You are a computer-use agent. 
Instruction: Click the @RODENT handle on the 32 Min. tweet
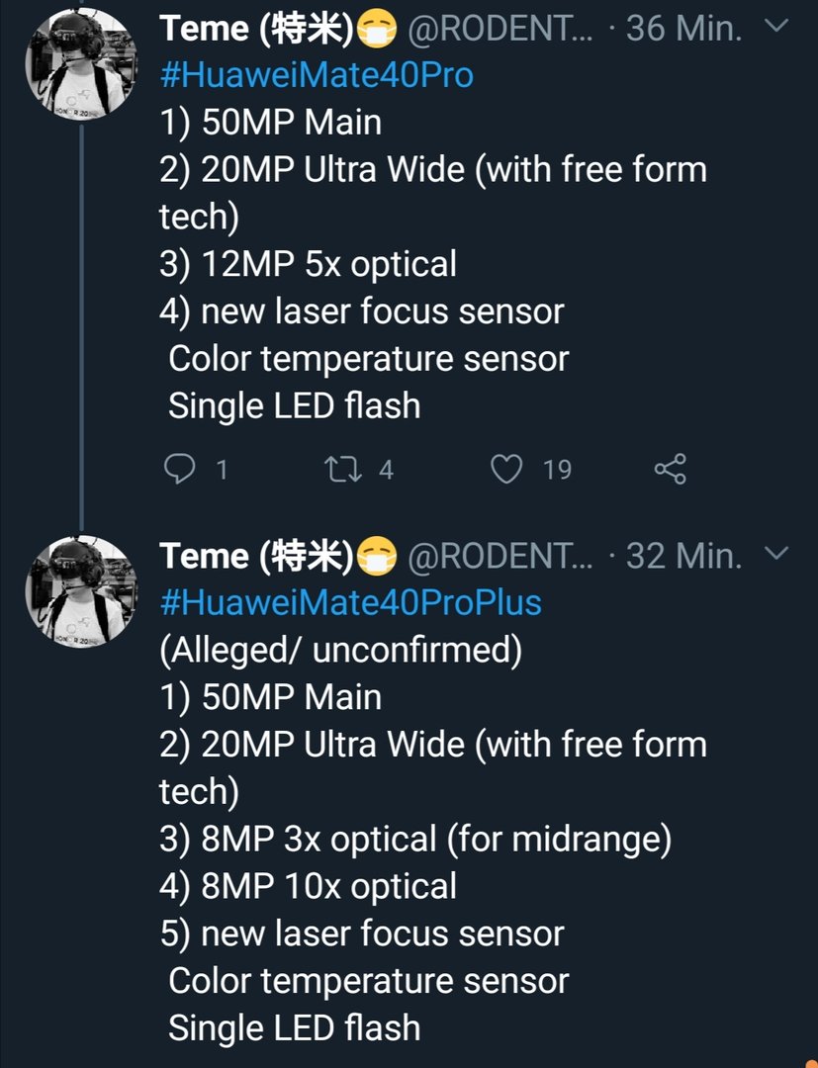[500, 557]
